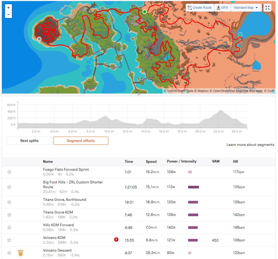Star the Fuego Flats Forward Sprint segment
Viewport: 278px width, 259px height.
coord(9,172)
